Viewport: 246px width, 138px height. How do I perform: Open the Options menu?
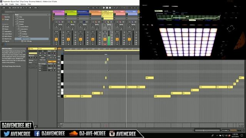23,4
